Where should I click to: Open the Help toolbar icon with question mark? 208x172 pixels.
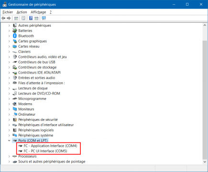(31, 18)
